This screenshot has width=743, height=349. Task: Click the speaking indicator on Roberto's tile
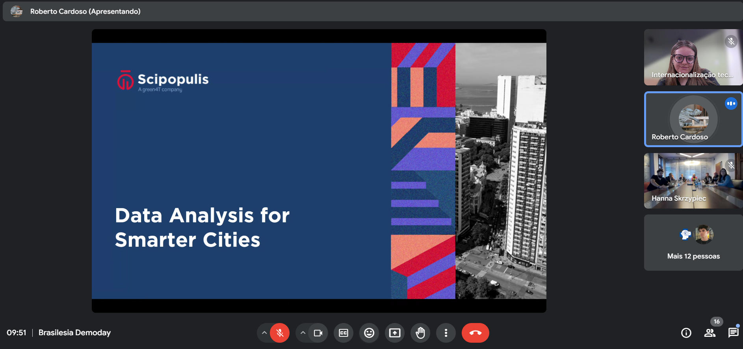click(731, 103)
